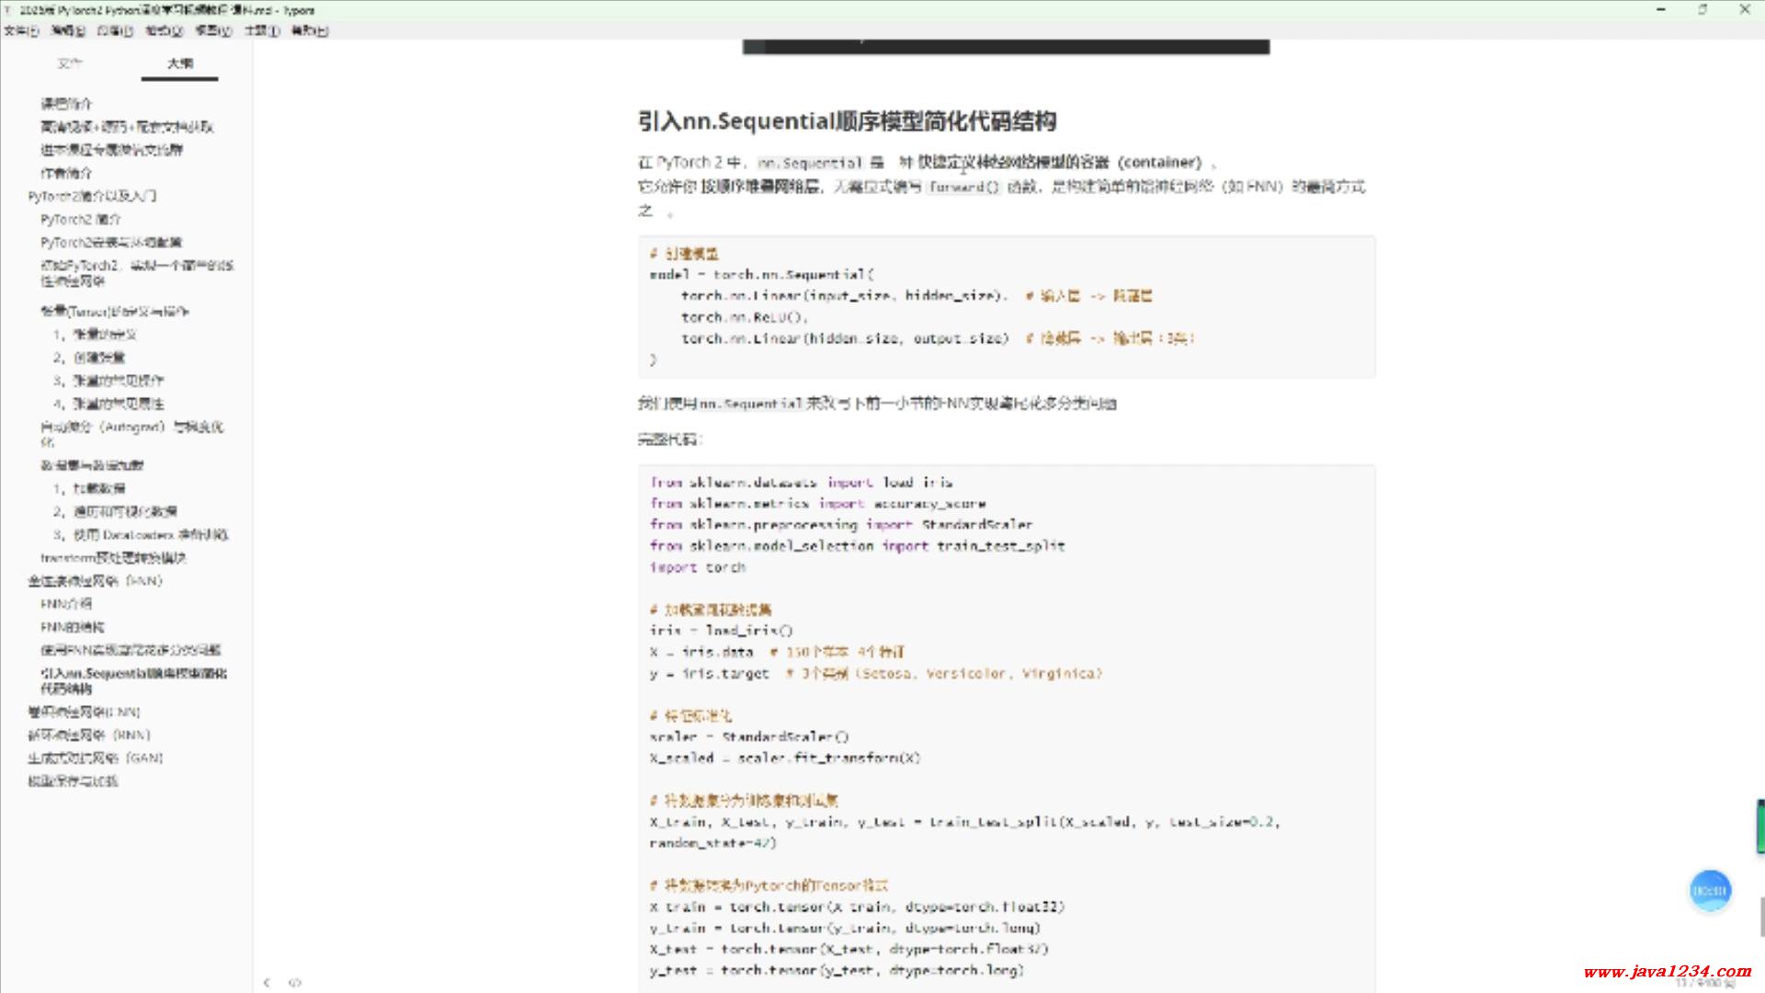The image size is (1765, 993).
Task: Open the 段落(P) menu
Action: pyautogui.click(x=115, y=30)
